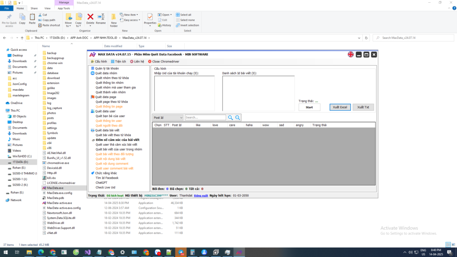Image resolution: width=457 pixels, height=257 pixels.
Task: Click the Search text field in MAX DATA
Action: (x=205, y=118)
